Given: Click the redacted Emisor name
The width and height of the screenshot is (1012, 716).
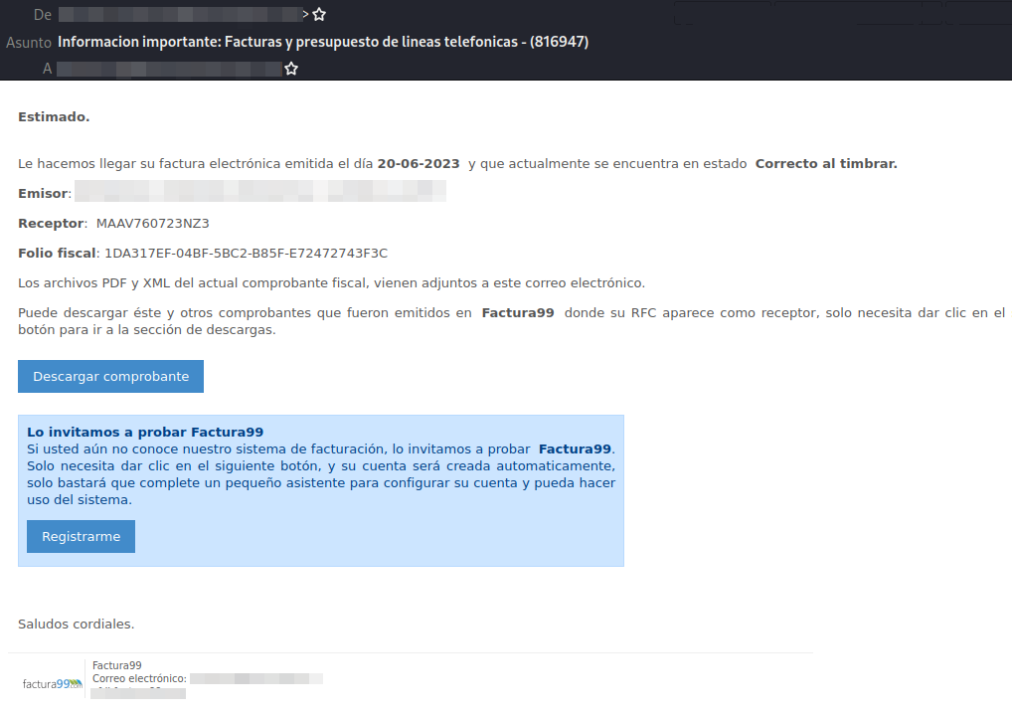Looking at the screenshot, I should tap(260, 193).
